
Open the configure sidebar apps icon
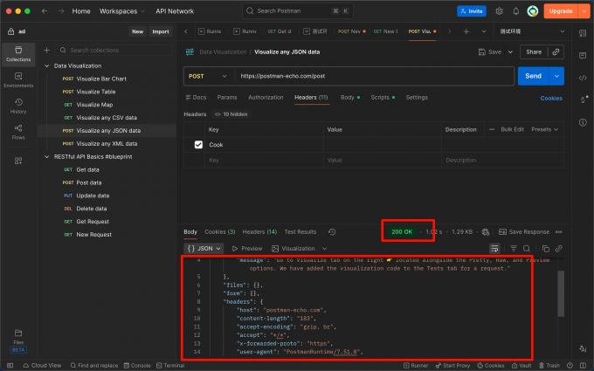18,161
